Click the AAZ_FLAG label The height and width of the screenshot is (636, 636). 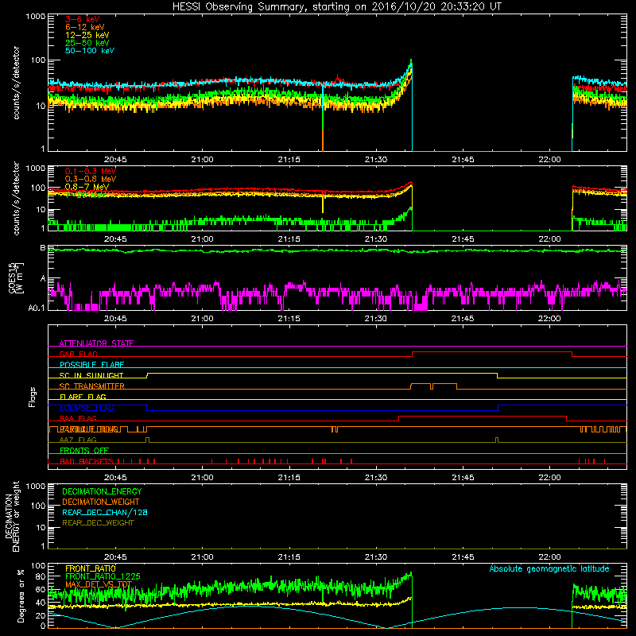78,440
